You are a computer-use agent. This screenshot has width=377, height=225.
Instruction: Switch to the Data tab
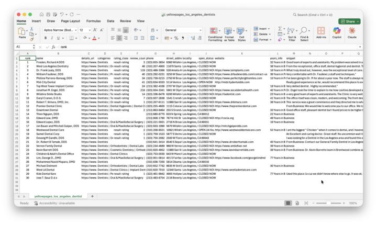coord(110,21)
